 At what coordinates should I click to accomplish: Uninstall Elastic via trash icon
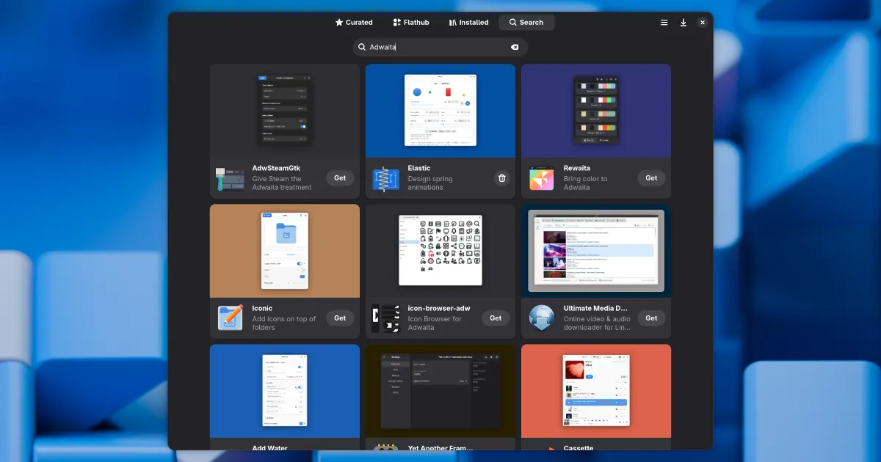[502, 177]
